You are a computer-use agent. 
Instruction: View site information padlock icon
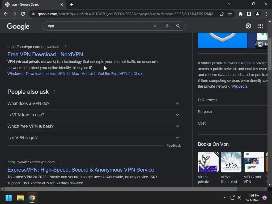click(33, 14)
